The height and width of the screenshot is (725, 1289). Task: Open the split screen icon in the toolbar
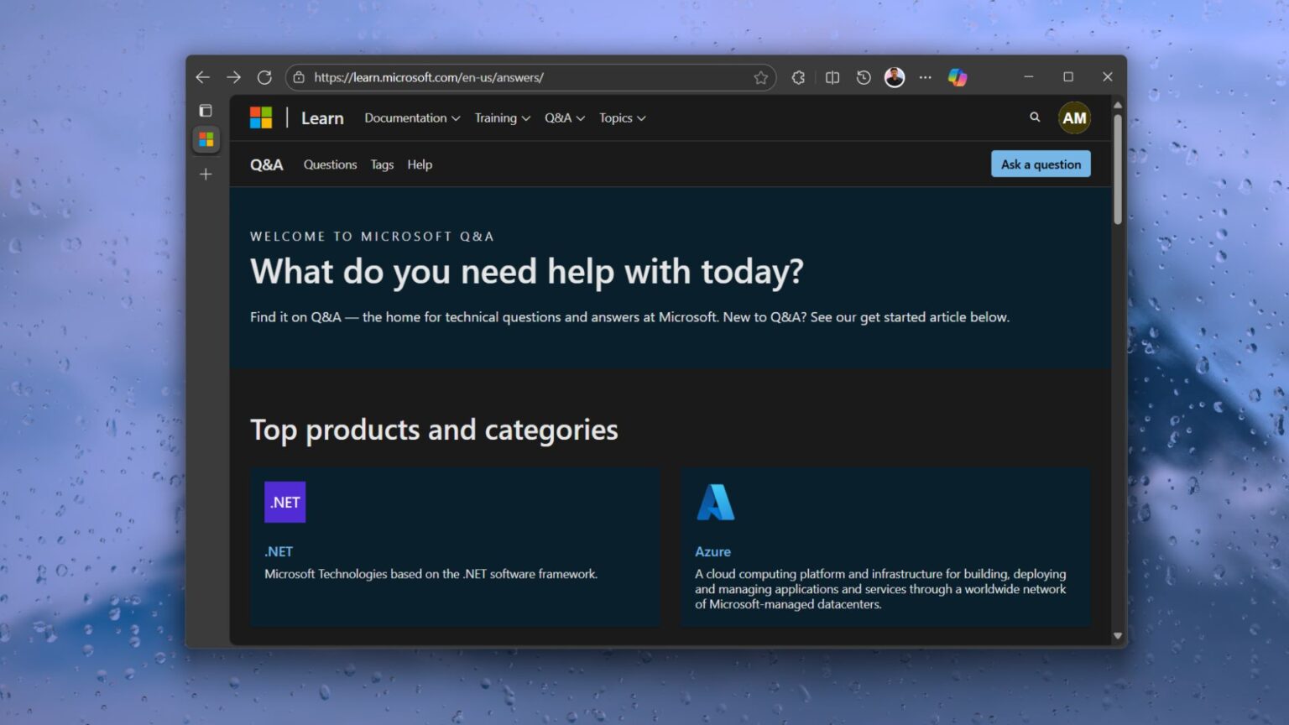832,77
